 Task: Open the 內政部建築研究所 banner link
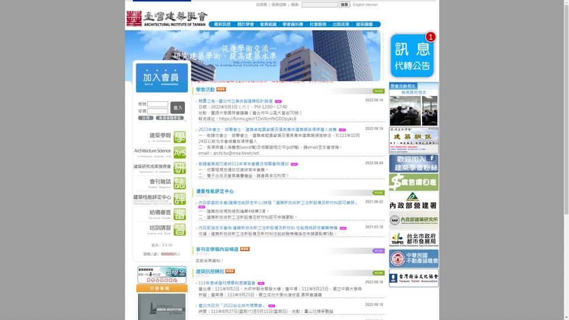(414, 220)
